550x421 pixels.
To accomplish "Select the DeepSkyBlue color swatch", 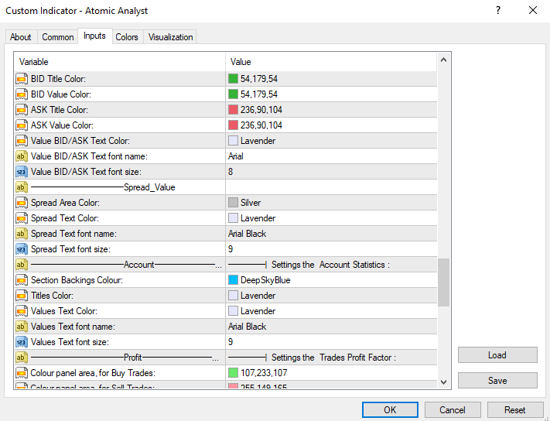I will pyautogui.click(x=233, y=280).
